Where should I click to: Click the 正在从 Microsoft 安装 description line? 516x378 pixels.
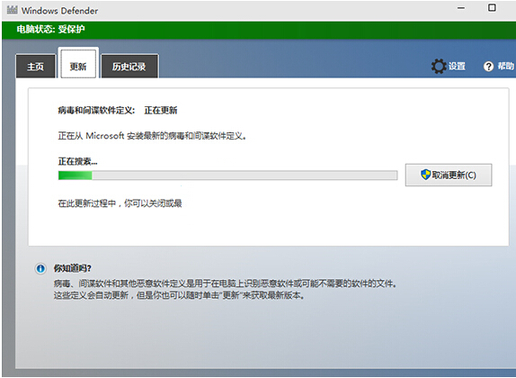click(x=152, y=136)
